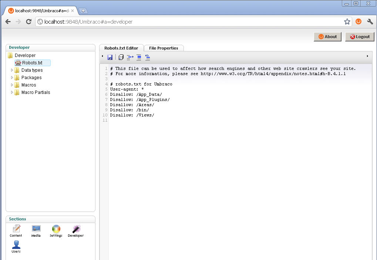Click the Logout button
The image size is (377, 260).
pos(360,37)
